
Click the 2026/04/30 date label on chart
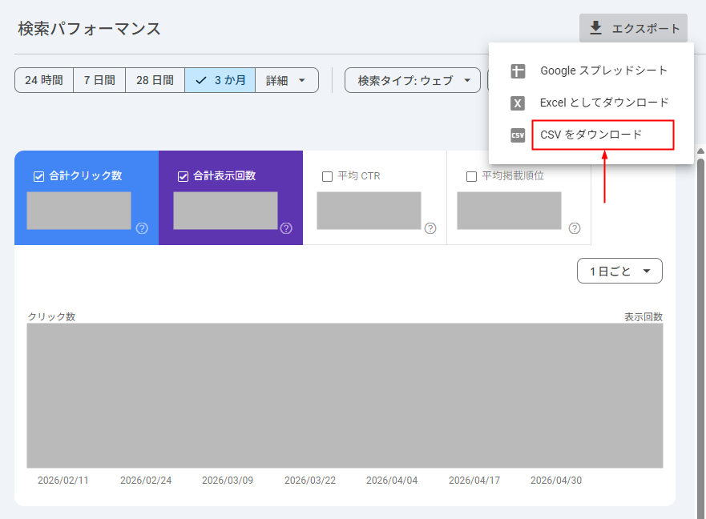pos(556,481)
